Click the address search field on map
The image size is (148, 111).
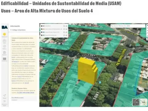click(x=128, y=26)
